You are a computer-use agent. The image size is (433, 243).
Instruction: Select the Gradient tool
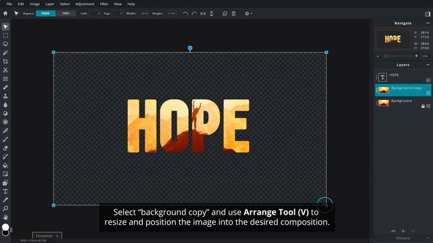click(5, 174)
